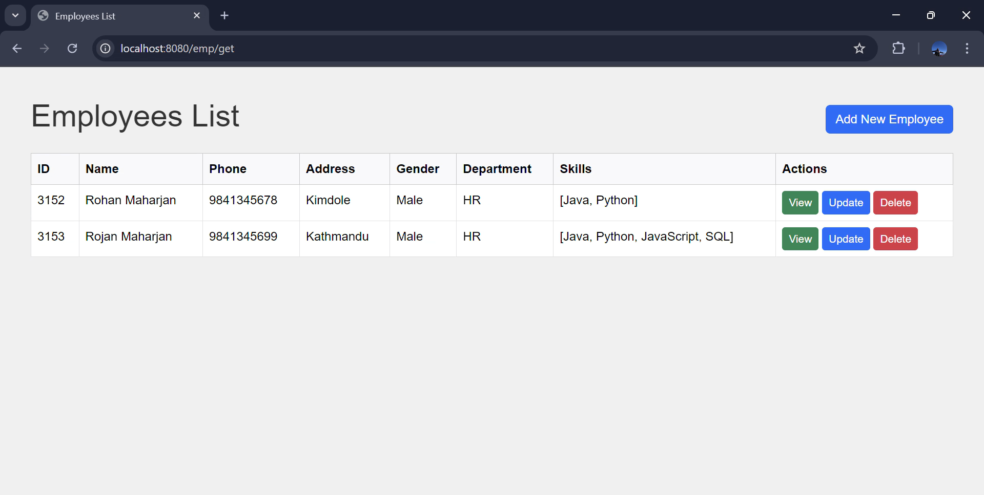View site information icon in address bar
This screenshot has height=495, width=984.
point(105,48)
